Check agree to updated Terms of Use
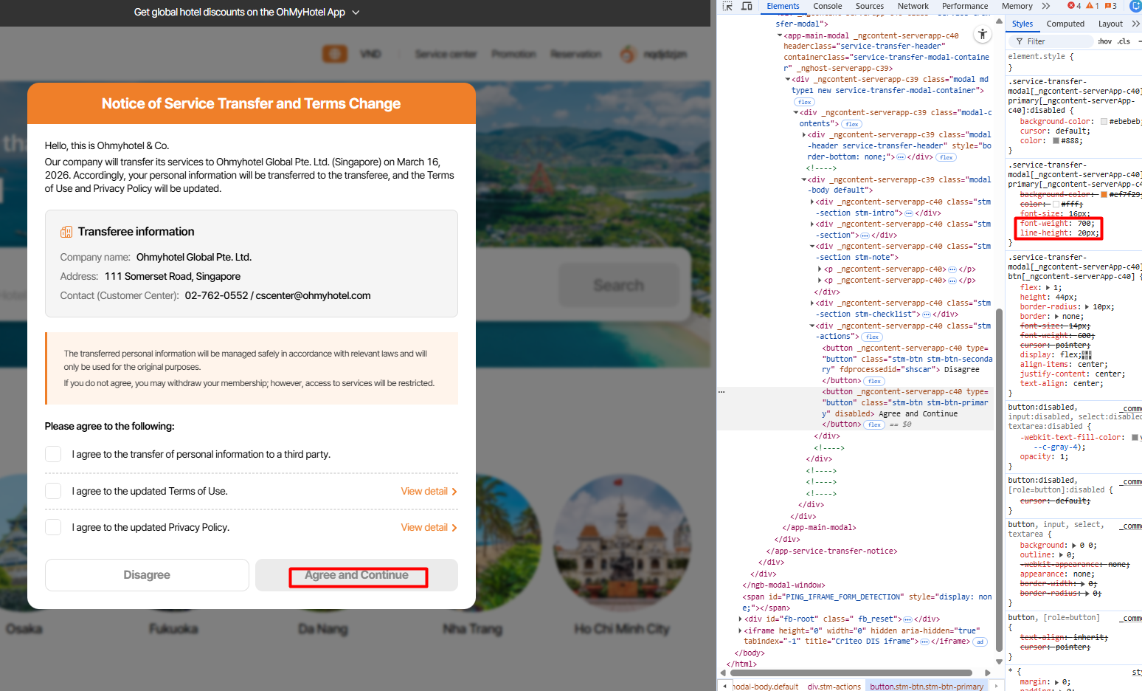Image resolution: width=1142 pixels, height=691 pixels. pyautogui.click(x=53, y=491)
